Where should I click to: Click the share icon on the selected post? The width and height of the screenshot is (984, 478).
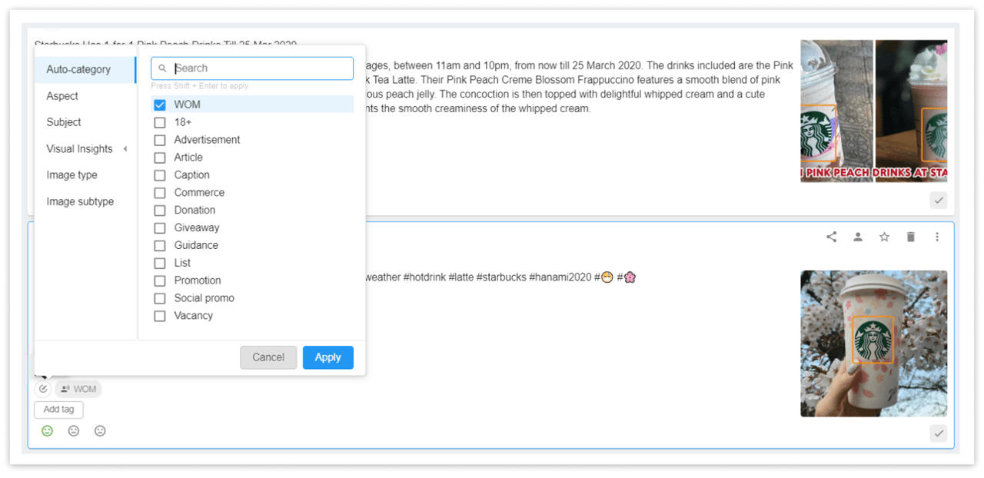pos(831,237)
